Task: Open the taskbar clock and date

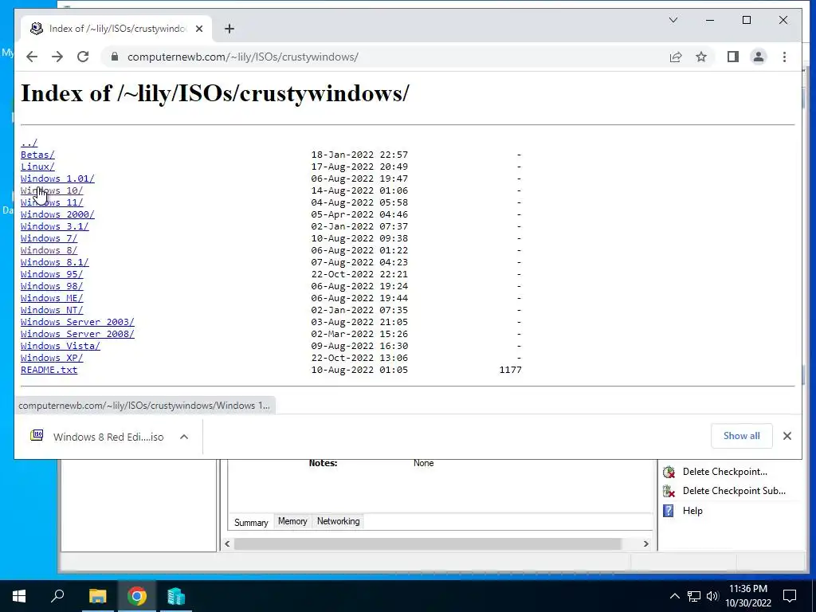Action: click(748, 596)
